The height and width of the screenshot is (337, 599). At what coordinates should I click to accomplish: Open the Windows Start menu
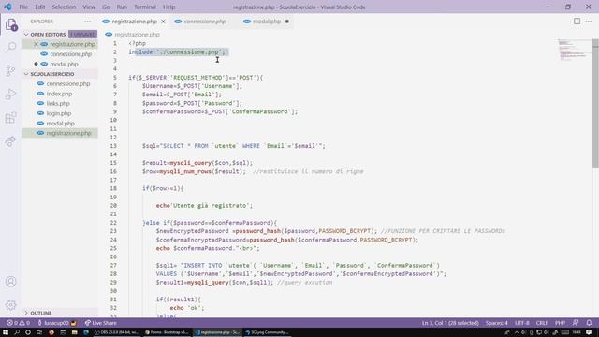[6, 332]
